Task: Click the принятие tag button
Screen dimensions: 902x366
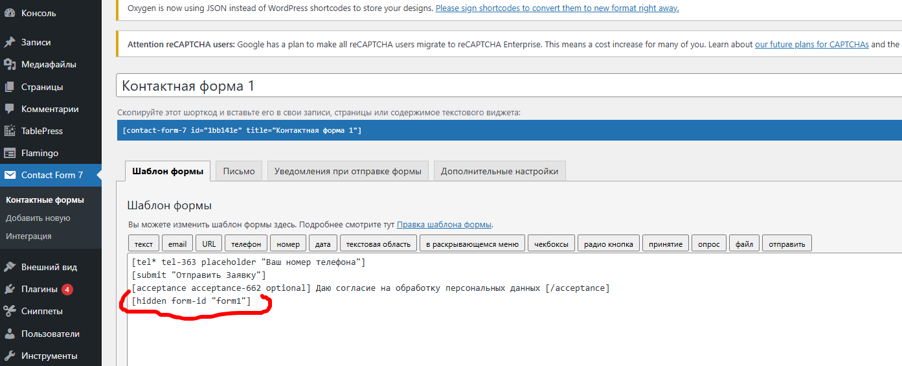Action: tap(666, 244)
